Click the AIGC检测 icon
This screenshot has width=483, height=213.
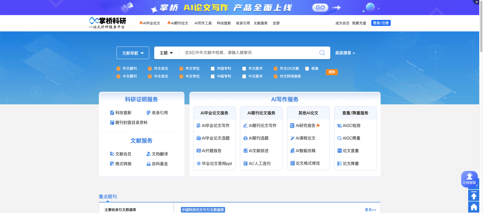pos(339,125)
